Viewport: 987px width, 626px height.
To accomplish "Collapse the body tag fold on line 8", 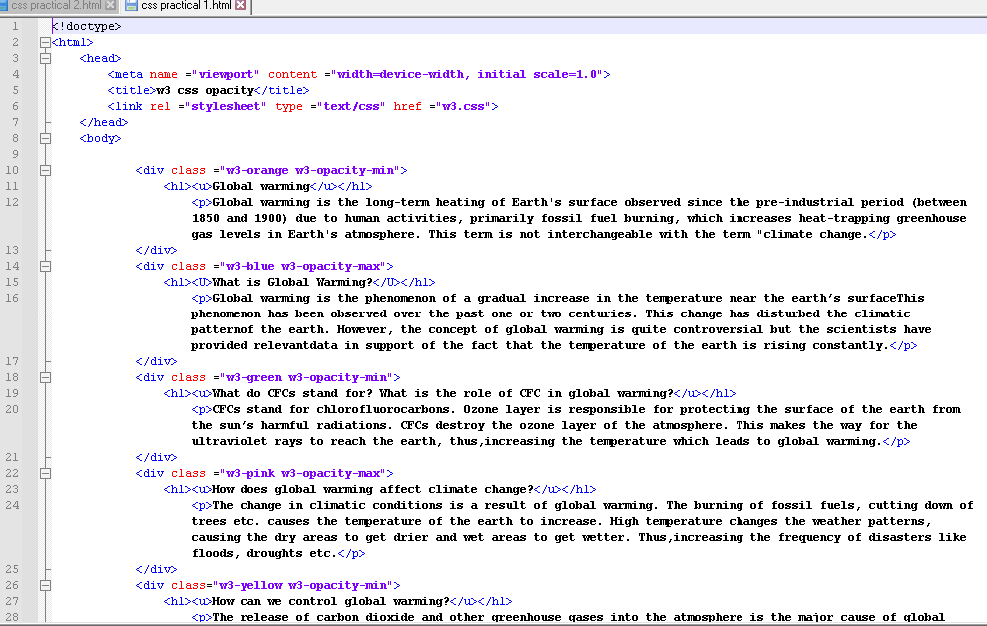I will pyautogui.click(x=44, y=138).
